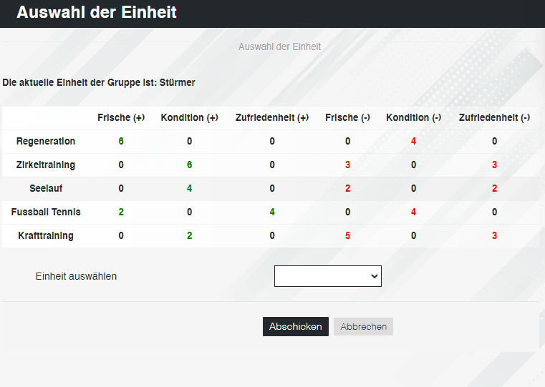Click the Zufriedenheit (+) column header
Screen dimensions: 545x387
pos(272,117)
